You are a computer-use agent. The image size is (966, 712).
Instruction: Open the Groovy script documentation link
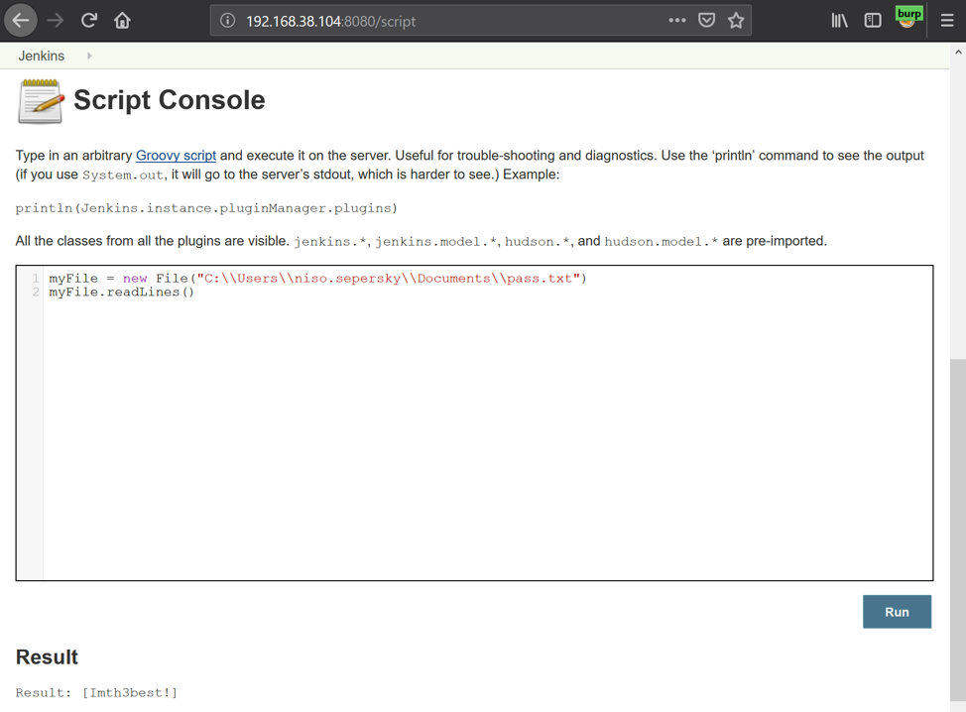click(176, 156)
